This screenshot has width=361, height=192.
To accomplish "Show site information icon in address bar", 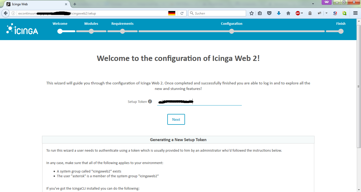I will [13, 13].
